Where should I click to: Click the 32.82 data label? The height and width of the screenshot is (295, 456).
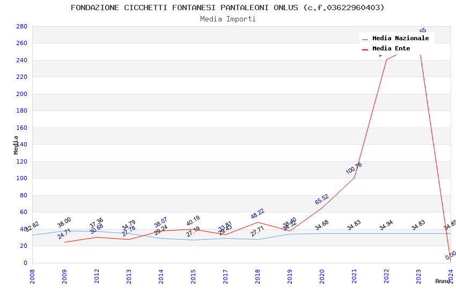pos(32,226)
